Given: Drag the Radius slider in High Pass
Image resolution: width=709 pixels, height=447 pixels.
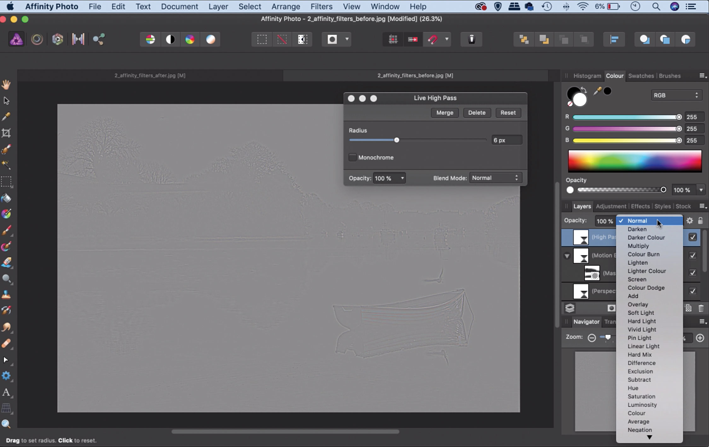Looking at the screenshot, I should 396,140.
